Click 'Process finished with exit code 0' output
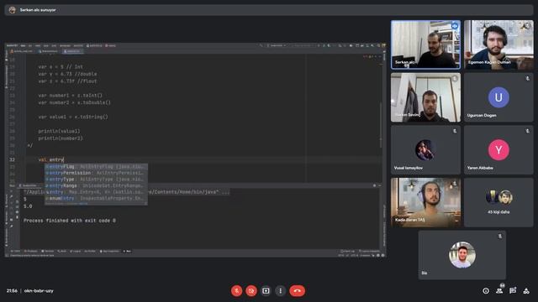Image resolution: width=538 pixels, height=302 pixels. (70, 221)
